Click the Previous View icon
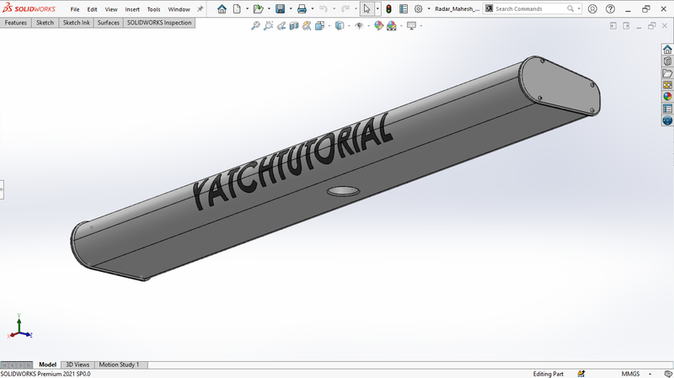The image size is (674, 378). pos(281,26)
